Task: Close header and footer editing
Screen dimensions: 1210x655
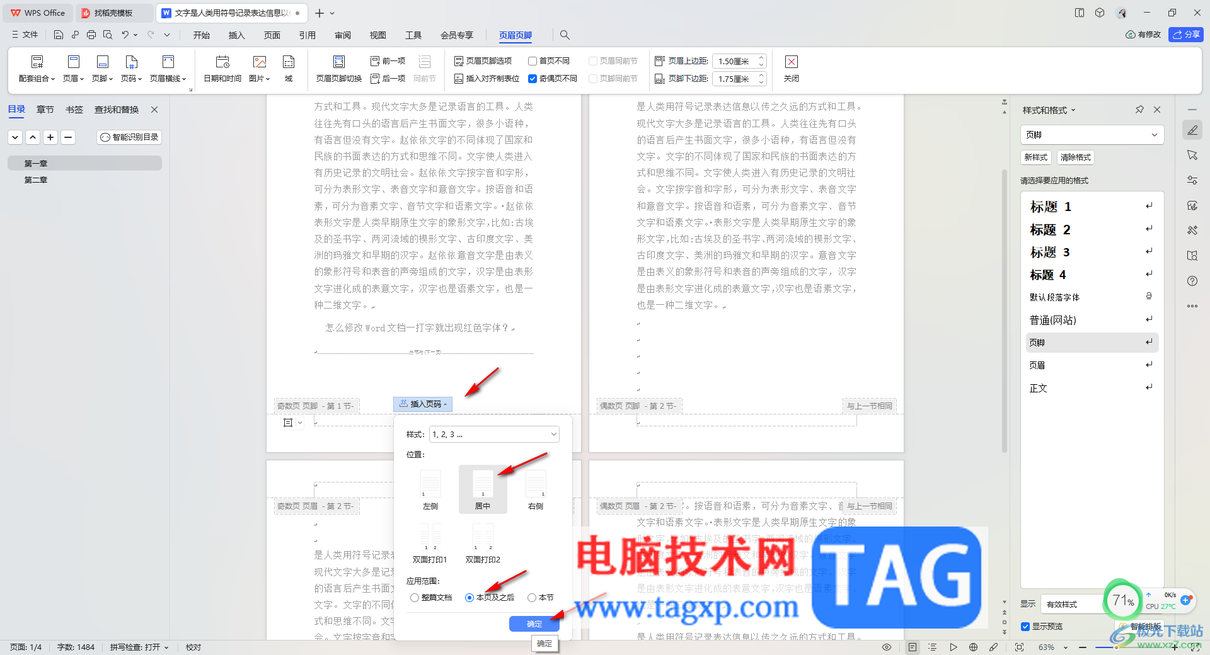Action: (792, 68)
